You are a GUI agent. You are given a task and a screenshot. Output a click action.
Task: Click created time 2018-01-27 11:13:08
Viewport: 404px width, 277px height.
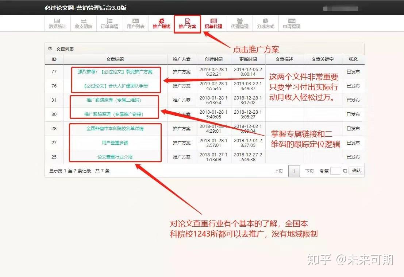tap(213, 157)
